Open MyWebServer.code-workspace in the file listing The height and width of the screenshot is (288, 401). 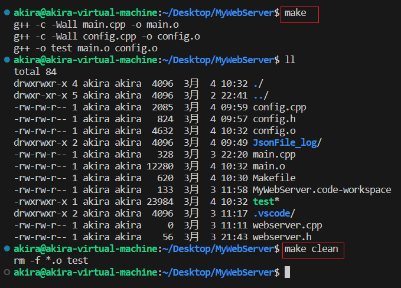click(x=321, y=190)
